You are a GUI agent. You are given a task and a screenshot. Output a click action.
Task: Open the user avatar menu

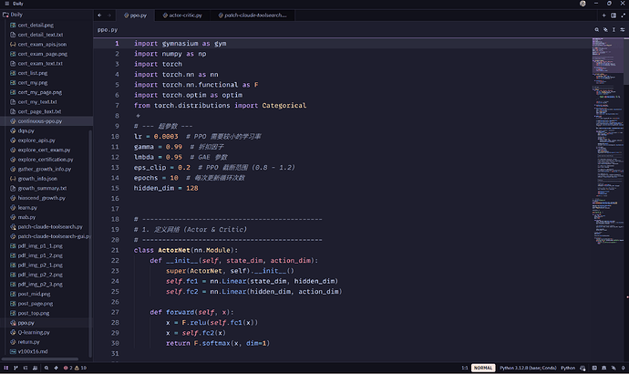583,4
